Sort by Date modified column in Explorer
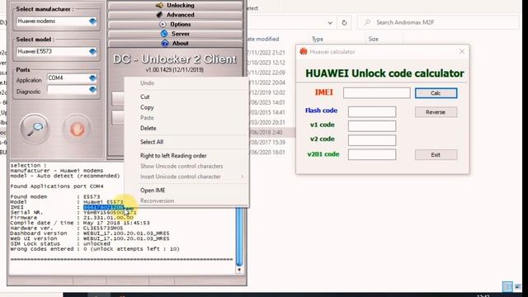 click(263, 39)
